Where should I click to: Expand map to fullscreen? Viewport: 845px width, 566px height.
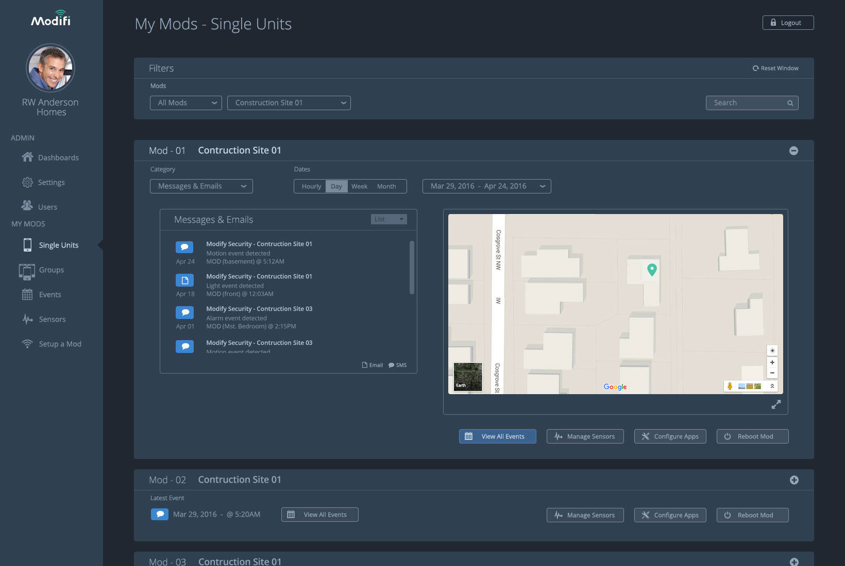(776, 404)
